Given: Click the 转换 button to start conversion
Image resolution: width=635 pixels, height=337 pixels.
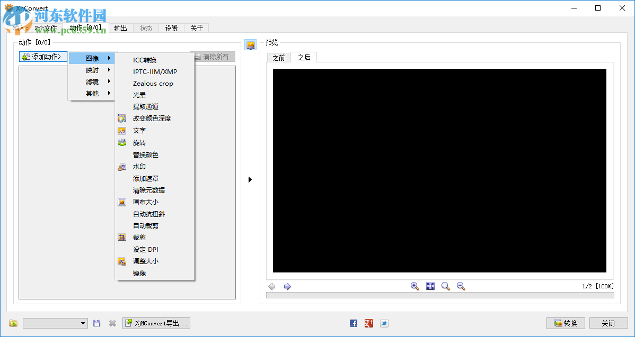Looking at the screenshot, I should coord(565,323).
